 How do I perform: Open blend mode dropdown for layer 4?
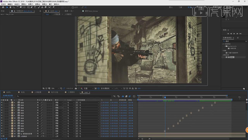pos(59,103)
